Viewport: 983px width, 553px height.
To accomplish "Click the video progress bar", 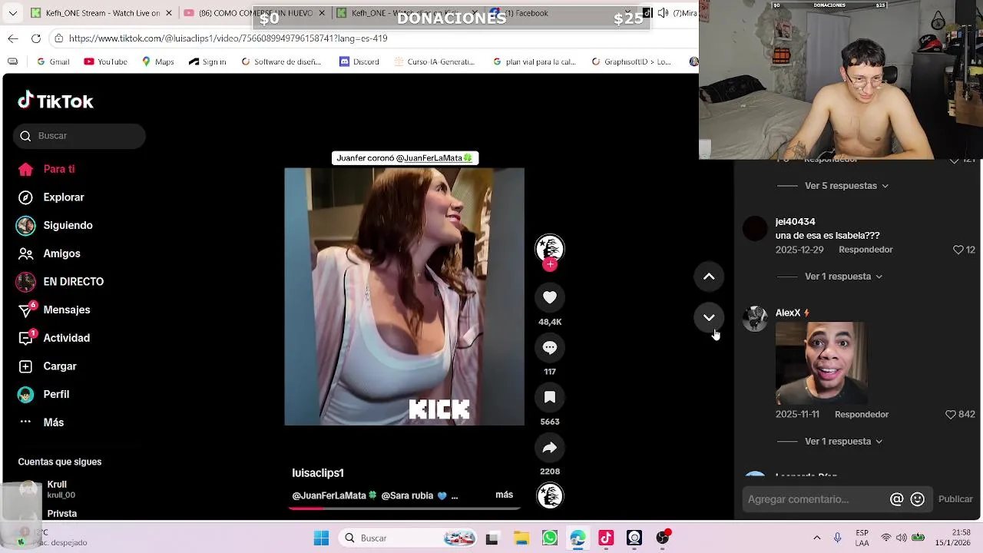I will pyautogui.click(x=405, y=508).
